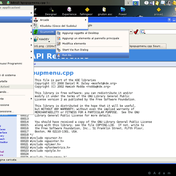Click the Start Via Run Dialog gears icon
176x176 pixels.
coord(59,50)
